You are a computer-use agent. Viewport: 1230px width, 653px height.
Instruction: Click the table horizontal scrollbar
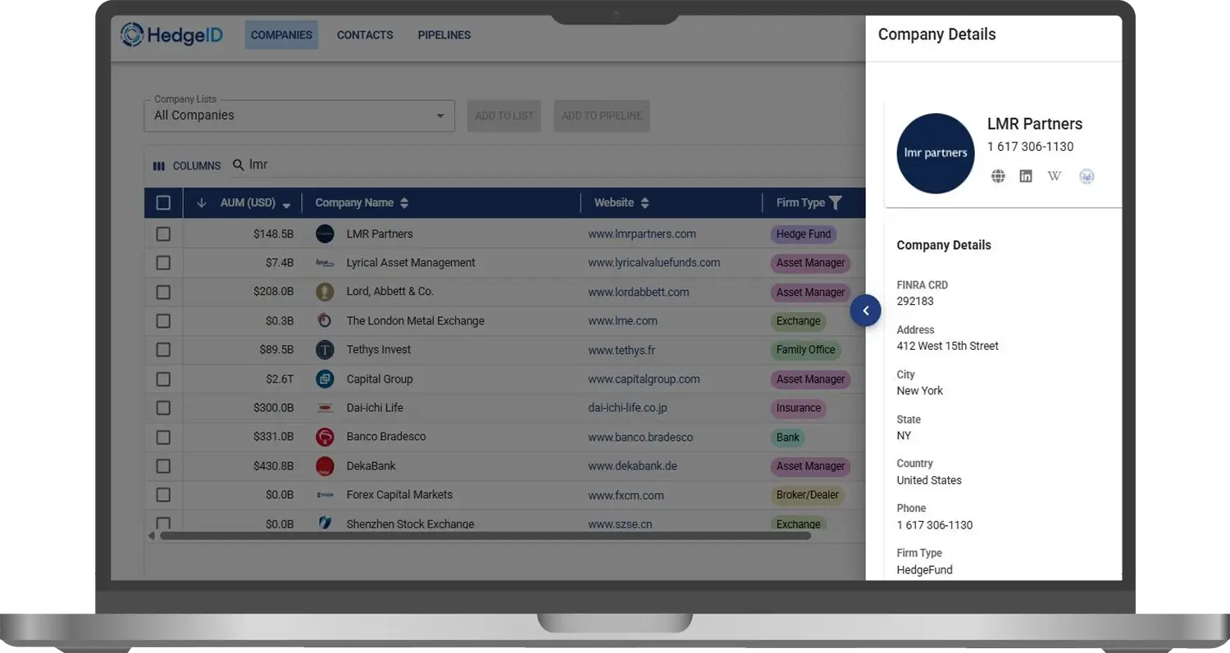[485, 536]
